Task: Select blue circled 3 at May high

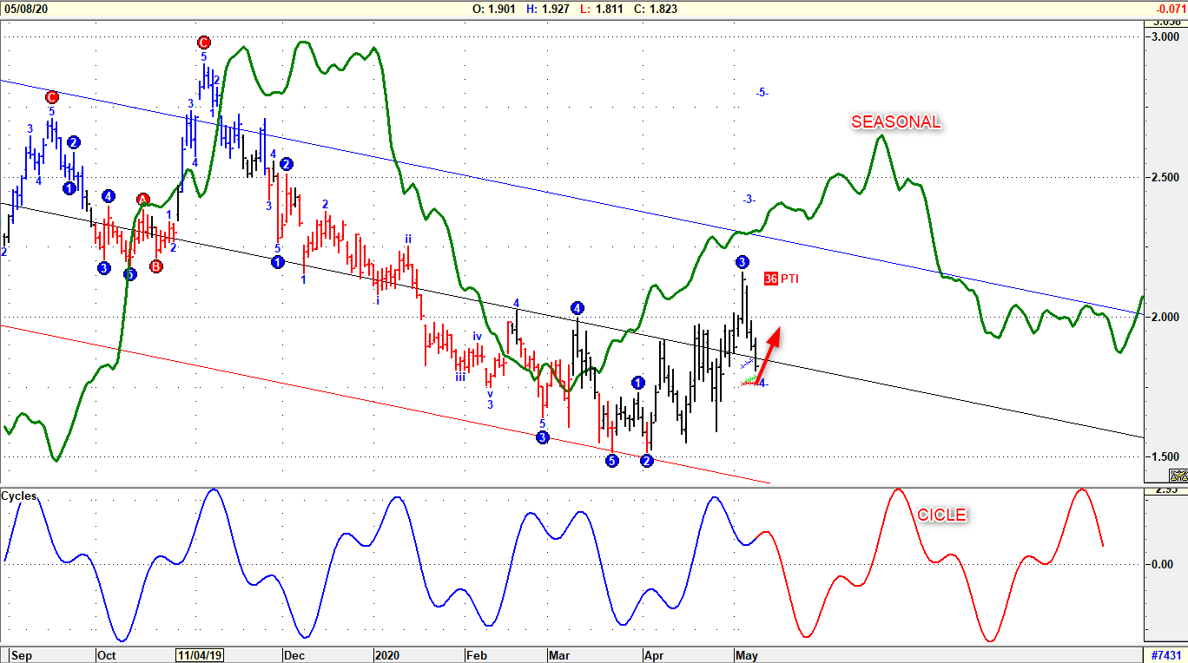Action: click(742, 262)
